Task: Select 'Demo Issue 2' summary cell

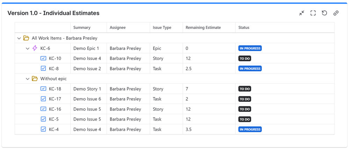Action: pos(89,69)
